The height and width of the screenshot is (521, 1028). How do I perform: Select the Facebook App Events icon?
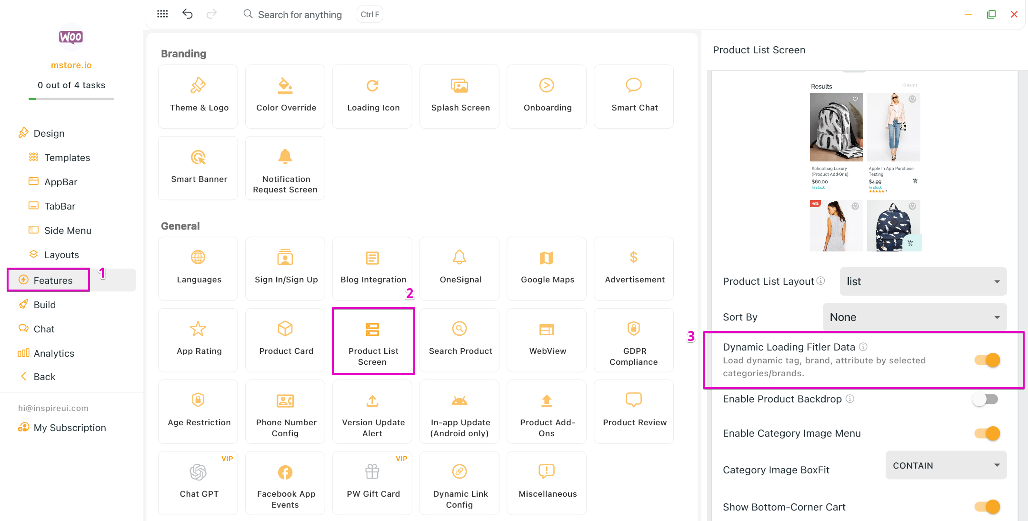pyautogui.click(x=285, y=472)
